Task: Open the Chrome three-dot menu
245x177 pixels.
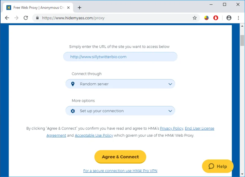Action: (x=239, y=18)
